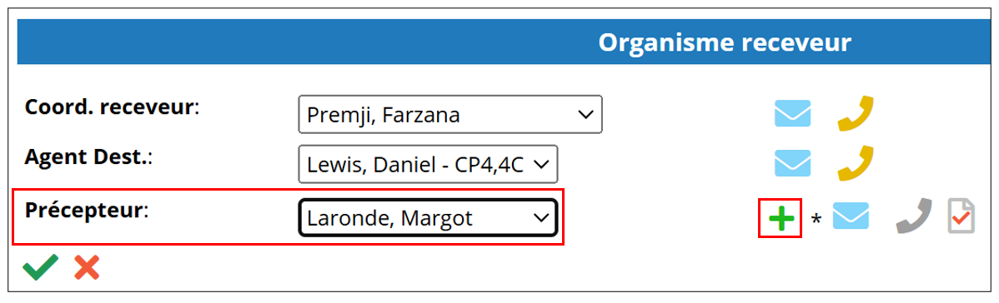
Task: Send email to Agent Dest. via envelope icon
Action: coord(792,163)
